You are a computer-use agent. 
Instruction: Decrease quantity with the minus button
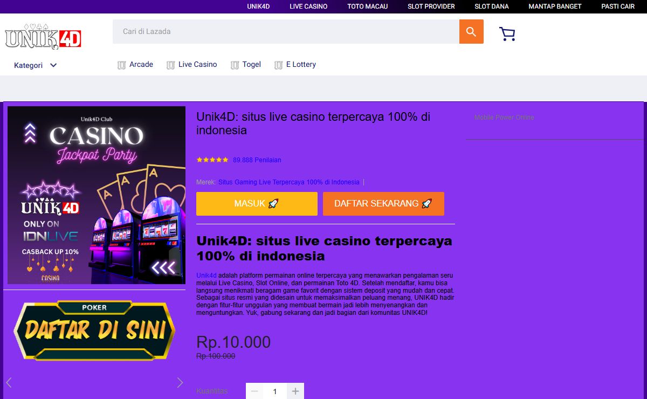pyautogui.click(x=254, y=391)
